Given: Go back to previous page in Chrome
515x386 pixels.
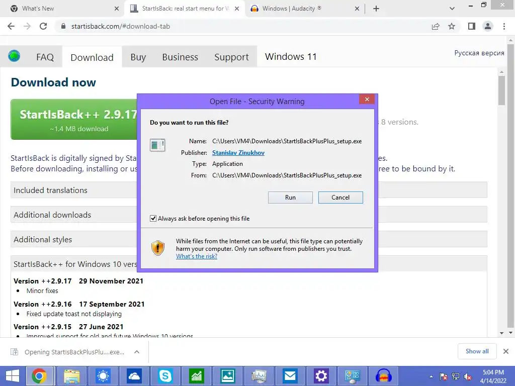Looking at the screenshot, I should [11, 26].
